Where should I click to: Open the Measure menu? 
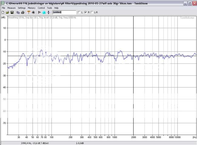[11, 8]
